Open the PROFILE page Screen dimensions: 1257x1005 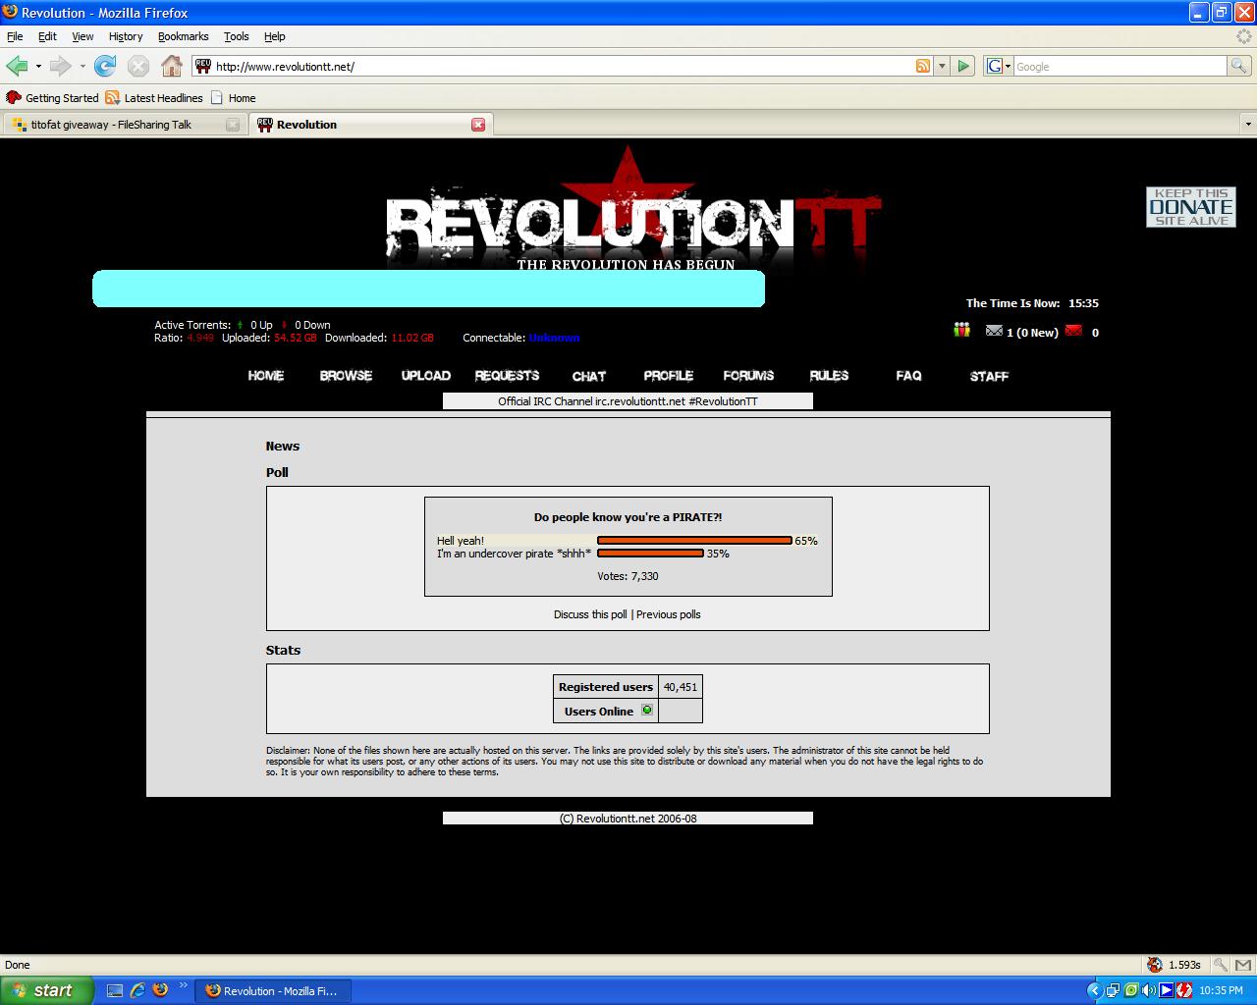click(x=669, y=376)
